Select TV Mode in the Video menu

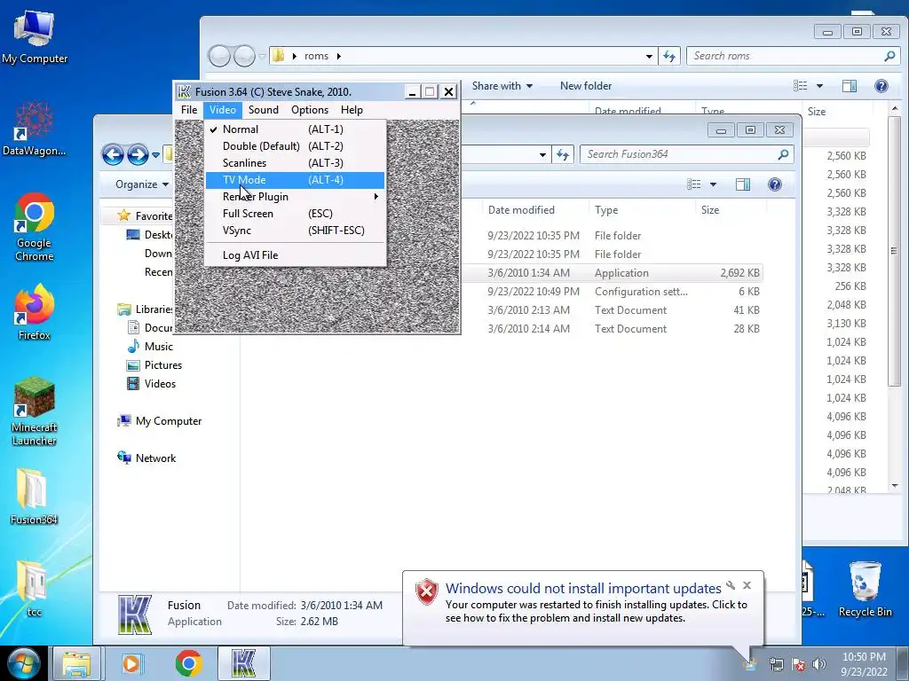pos(295,179)
